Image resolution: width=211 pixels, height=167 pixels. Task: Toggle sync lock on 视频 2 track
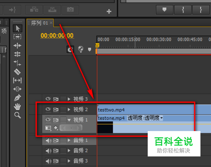pyautogui.click(x=56, y=110)
